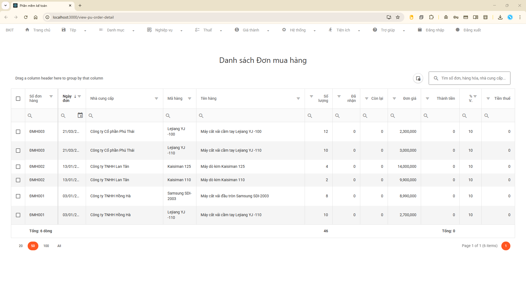Open filter icon for Mã hàng column

click(x=190, y=98)
